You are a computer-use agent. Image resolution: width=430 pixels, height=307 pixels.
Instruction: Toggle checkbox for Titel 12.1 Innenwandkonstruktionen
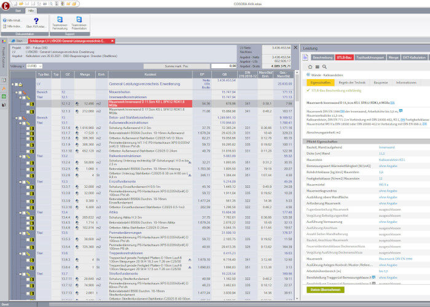point(24,98)
